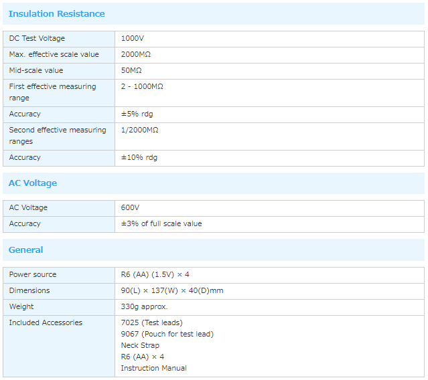Viewport: 428px width, 380px height.
Task: Click the blue AC Voltage section heading
Action: 33,183
